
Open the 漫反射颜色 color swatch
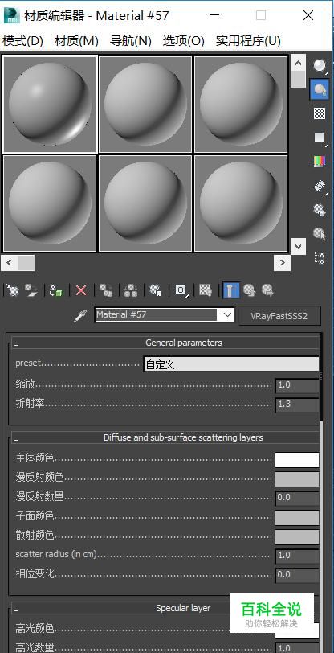tap(297, 479)
